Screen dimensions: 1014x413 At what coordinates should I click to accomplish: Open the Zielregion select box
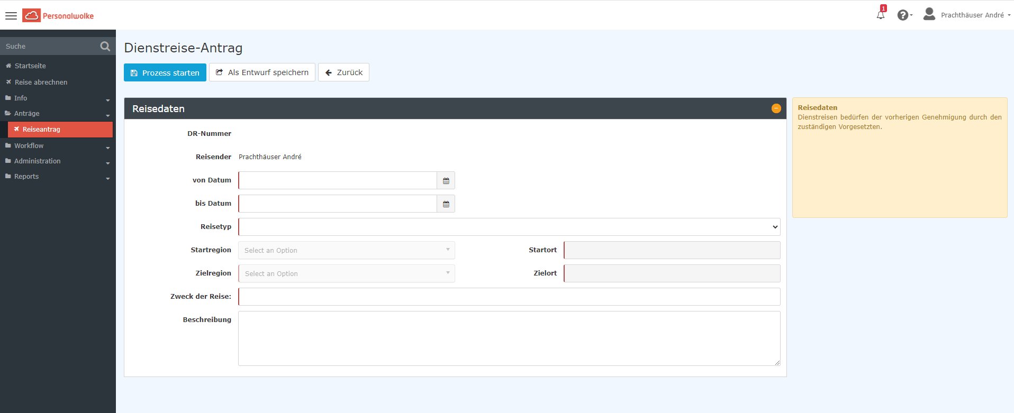point(346,273)
